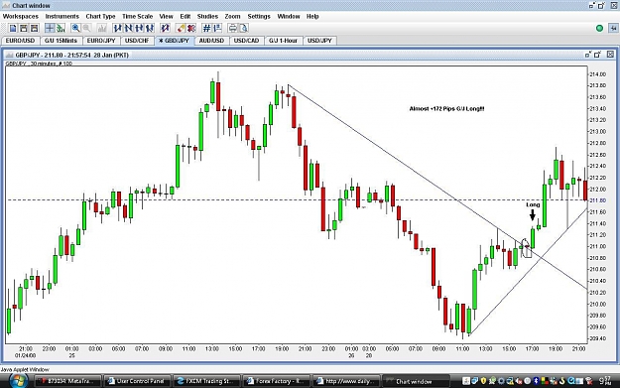Click the 211.80 current price label
The height and width of the screenshot is (388, 620).
598,200
